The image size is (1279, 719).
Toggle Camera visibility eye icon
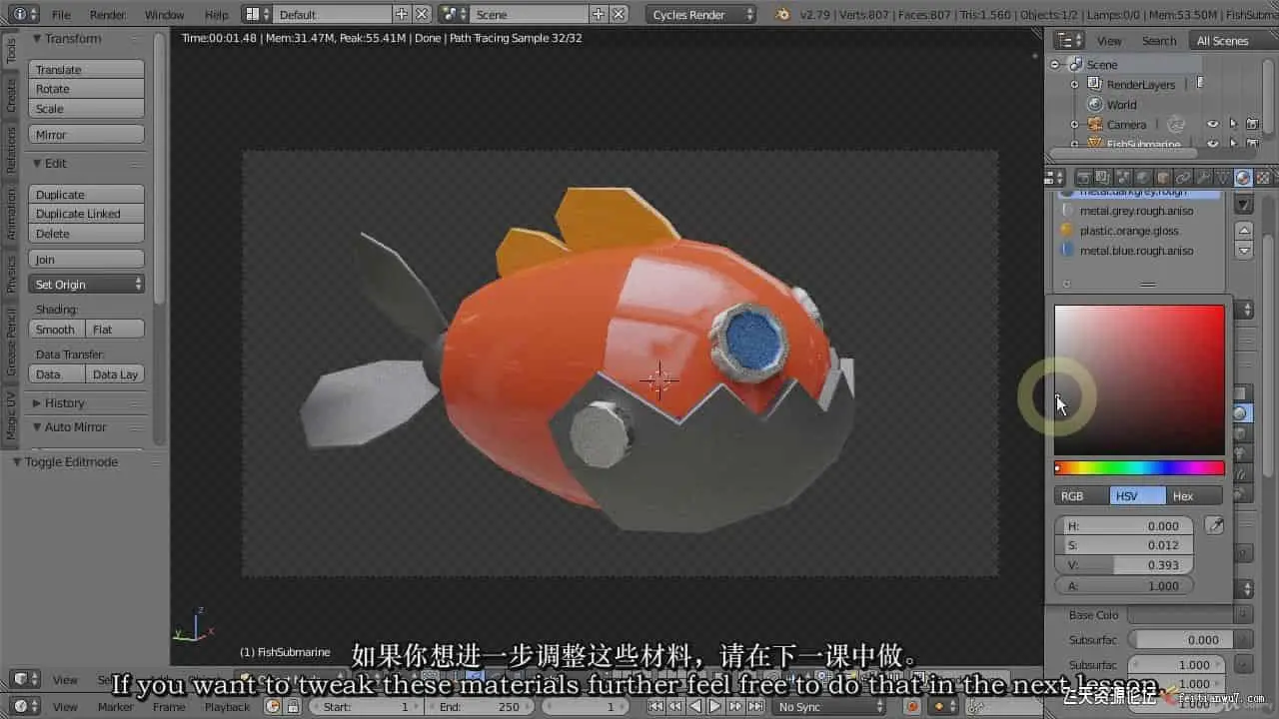tap(1212, 125)
